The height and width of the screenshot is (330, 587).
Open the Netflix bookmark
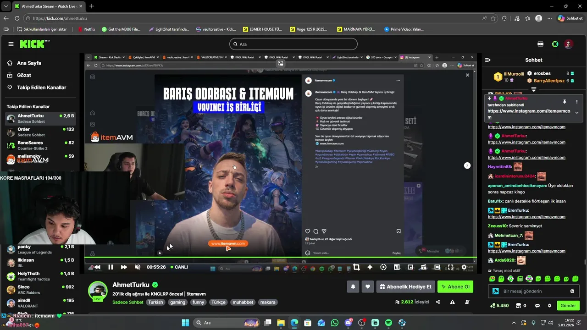[x=87, y=29]
